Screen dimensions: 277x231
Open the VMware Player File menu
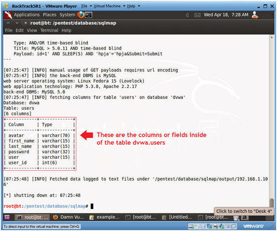pos(86,6)
